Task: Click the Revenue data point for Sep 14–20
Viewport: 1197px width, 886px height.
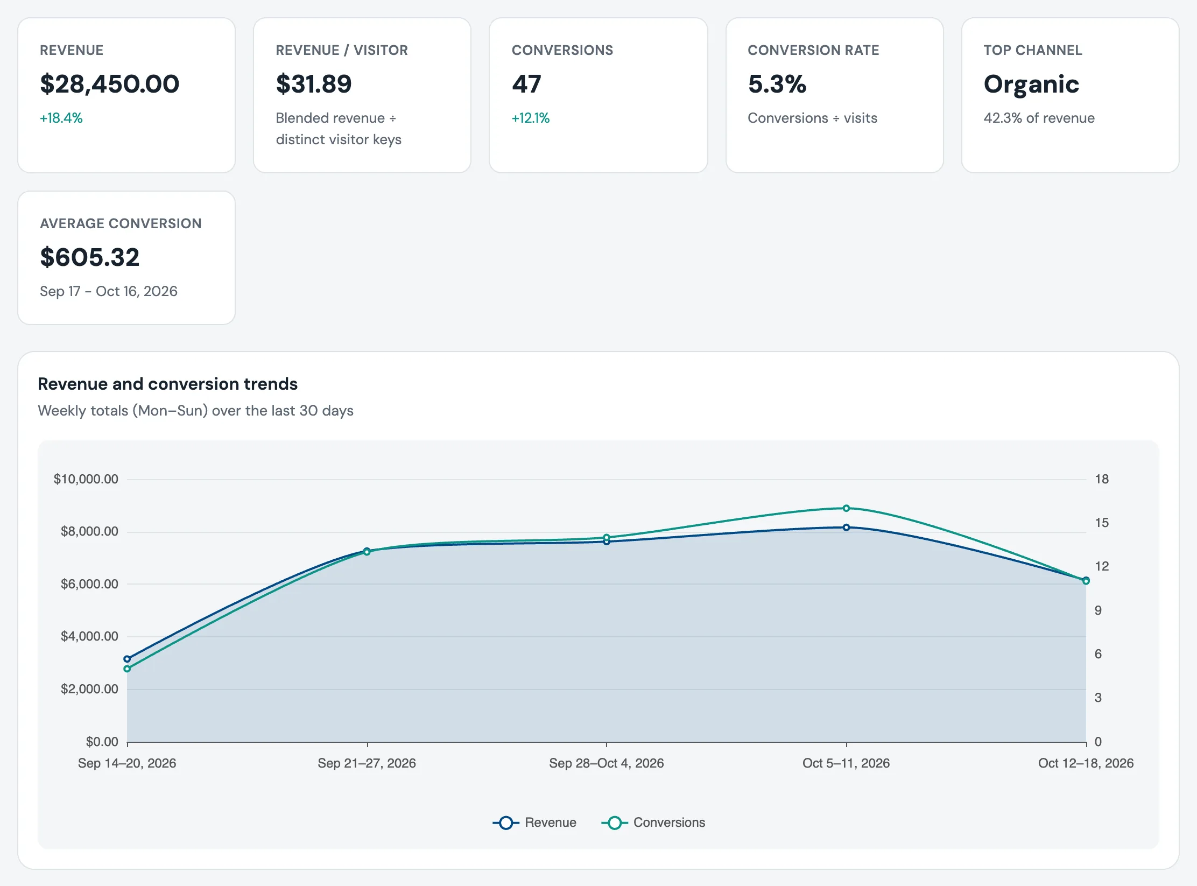Action: tap(127, 659)
